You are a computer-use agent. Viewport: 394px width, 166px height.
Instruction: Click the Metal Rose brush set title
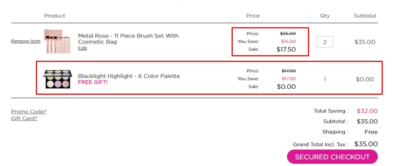[128, 38]
